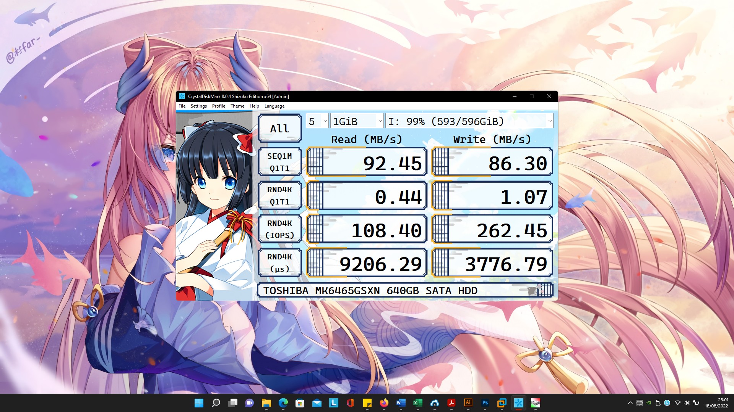Click the RND4K read result 0.44
This screenshot has width=734, height=412.
click(367, 196)
